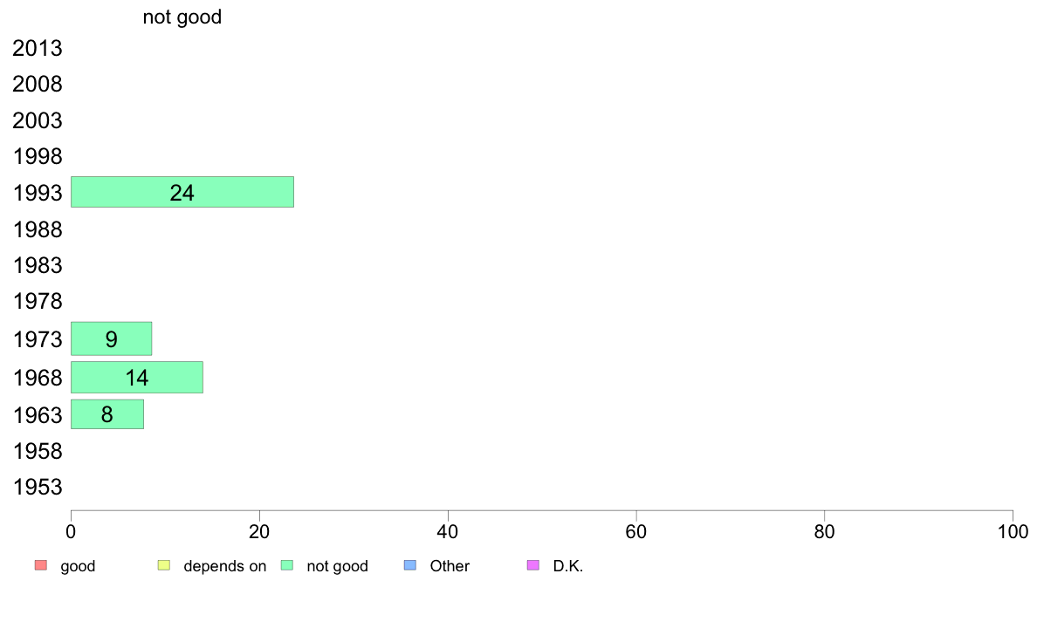1037x642 pixels.
Task: Click the 'D.K.' legend text
Action: pos(568,566)
